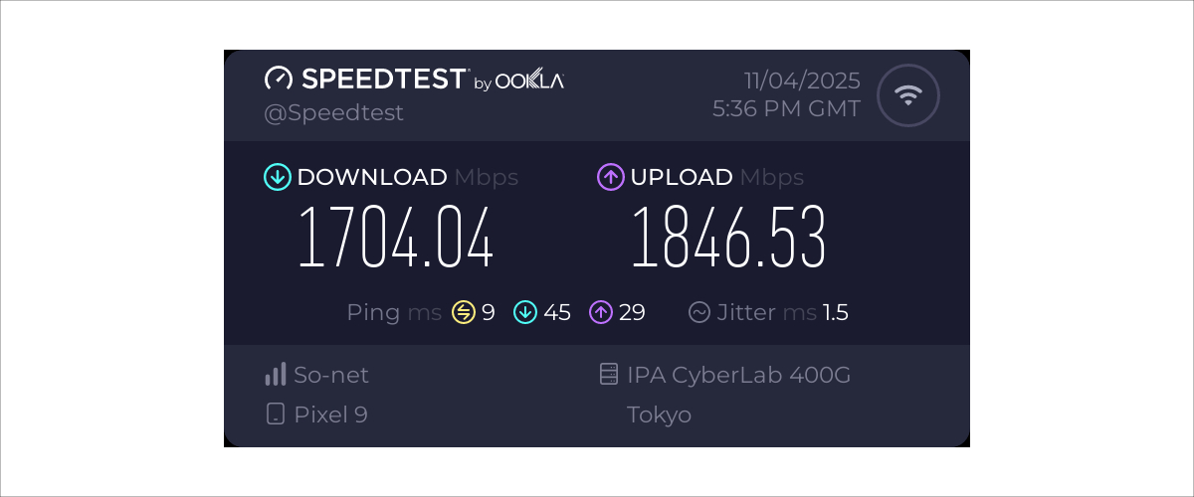Click the Wi-Fi connection icon

(x=907, y=95)
